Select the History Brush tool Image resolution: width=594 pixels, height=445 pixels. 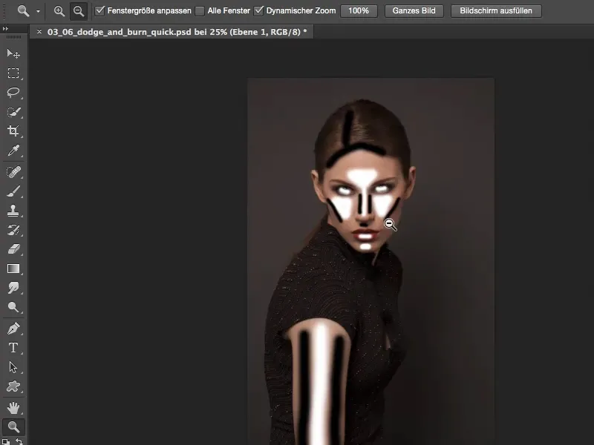tap(13, 230)
